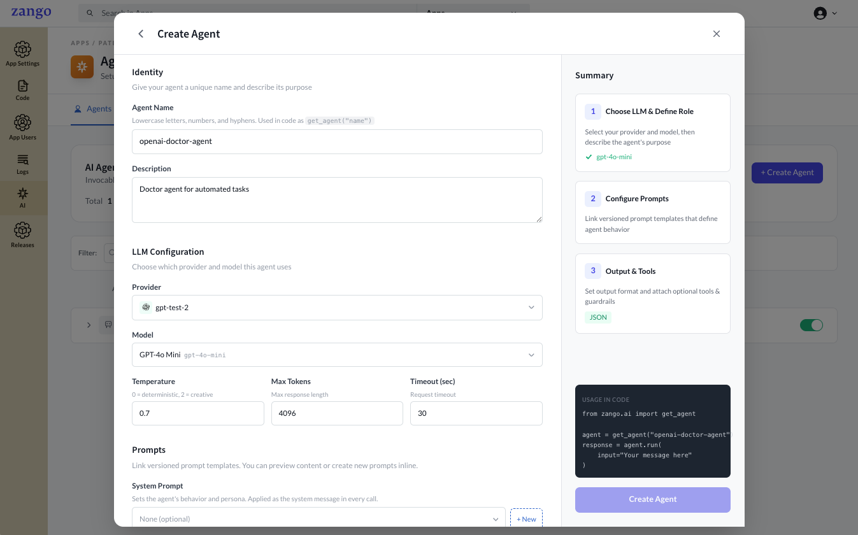
Task: Open the user profile avatar menu
Action: click(x=820, y=13)
